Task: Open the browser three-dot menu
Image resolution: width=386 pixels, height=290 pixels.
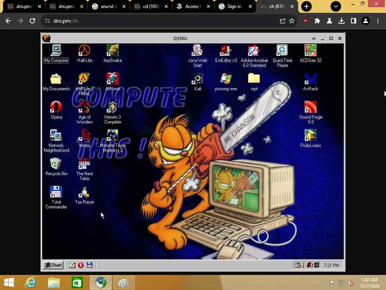Action: 378,21
